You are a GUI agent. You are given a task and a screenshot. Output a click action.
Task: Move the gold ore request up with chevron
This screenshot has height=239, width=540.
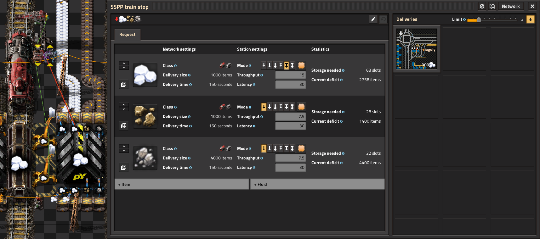coord(124,105)
